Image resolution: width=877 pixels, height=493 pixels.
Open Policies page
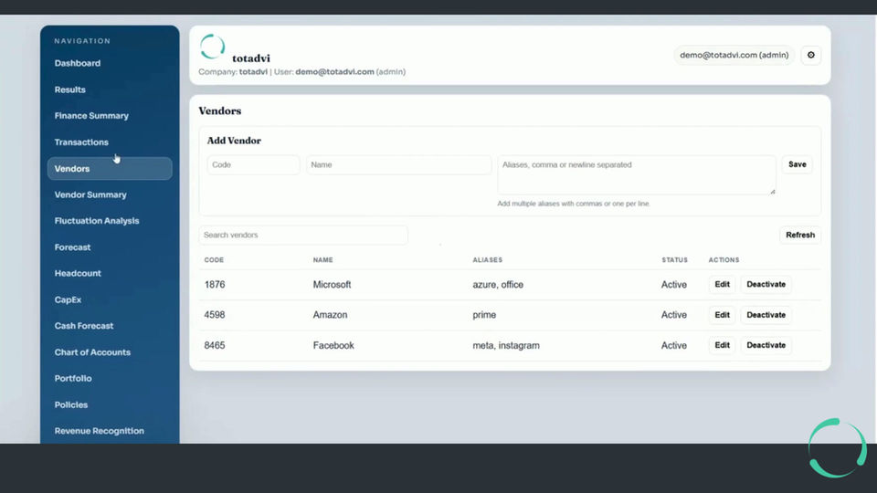71,404
